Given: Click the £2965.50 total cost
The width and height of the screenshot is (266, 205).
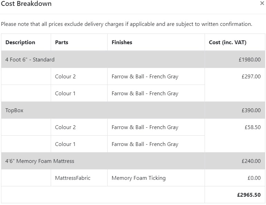Looking at the screenshot, I should point(249,195).
